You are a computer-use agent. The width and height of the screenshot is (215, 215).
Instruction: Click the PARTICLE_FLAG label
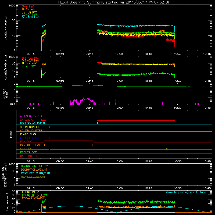(x=30, y=145)
